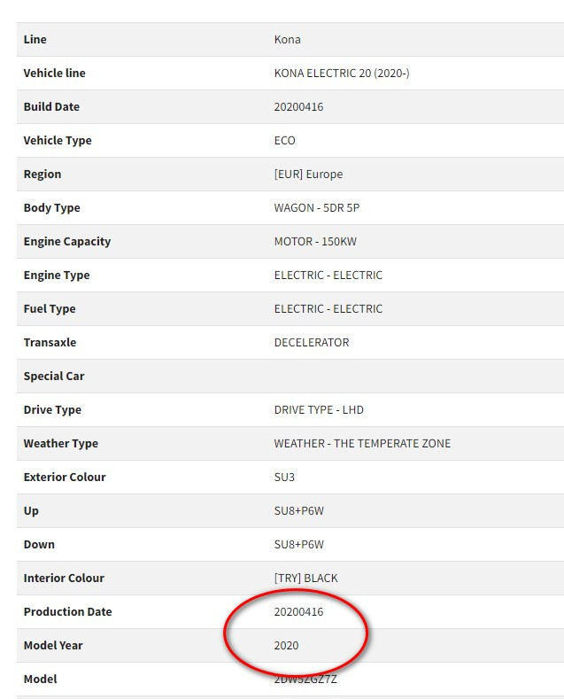The width and height of the screenshot is (564, 699).
Task: Select the "DECELERATOR" transaxle value
Action: tap(312, 342)
